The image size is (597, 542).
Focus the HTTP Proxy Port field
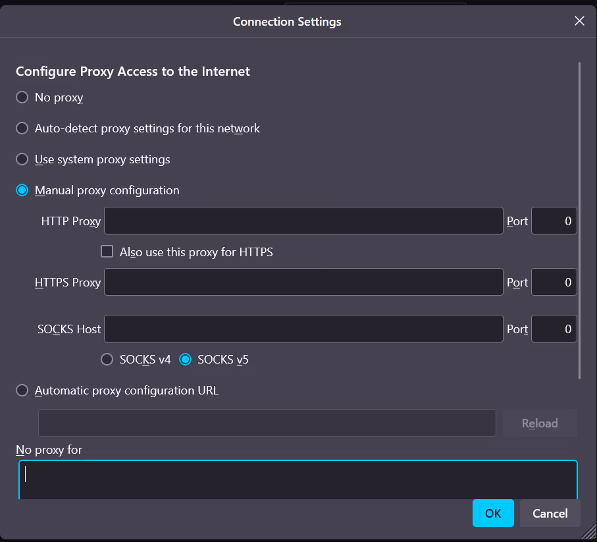click(554, 221)
